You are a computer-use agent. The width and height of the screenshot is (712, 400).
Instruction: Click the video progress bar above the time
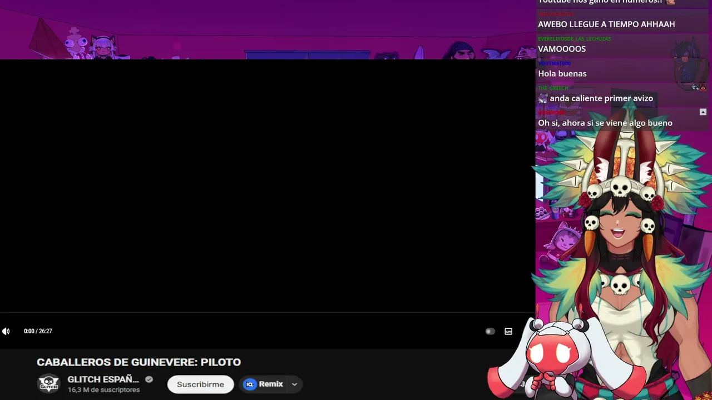pyautogui.click(x=267, y=313)
